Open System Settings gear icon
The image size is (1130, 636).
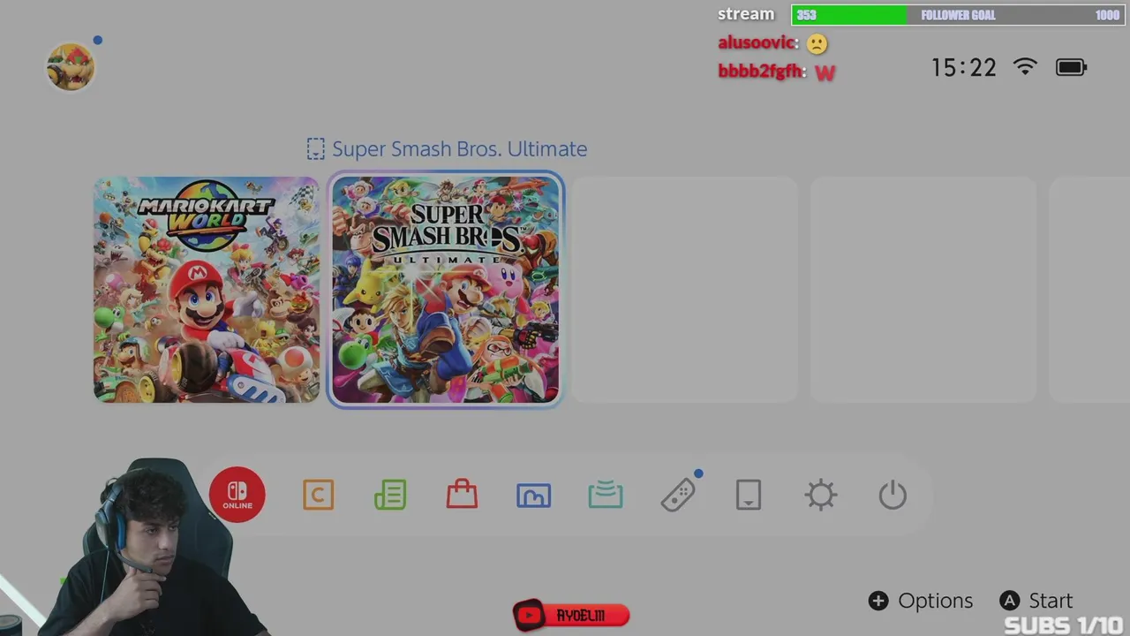[x=821, y=495]
